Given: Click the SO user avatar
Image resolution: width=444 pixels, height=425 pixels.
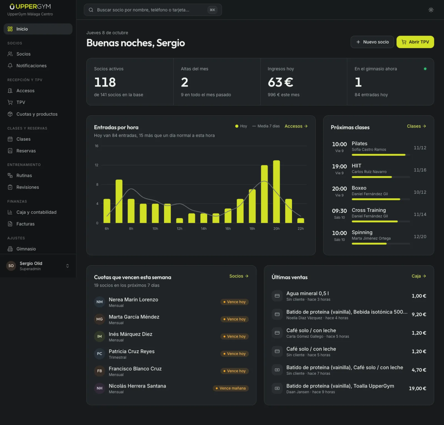Looking at the screenshot, I should pos(11,266).
